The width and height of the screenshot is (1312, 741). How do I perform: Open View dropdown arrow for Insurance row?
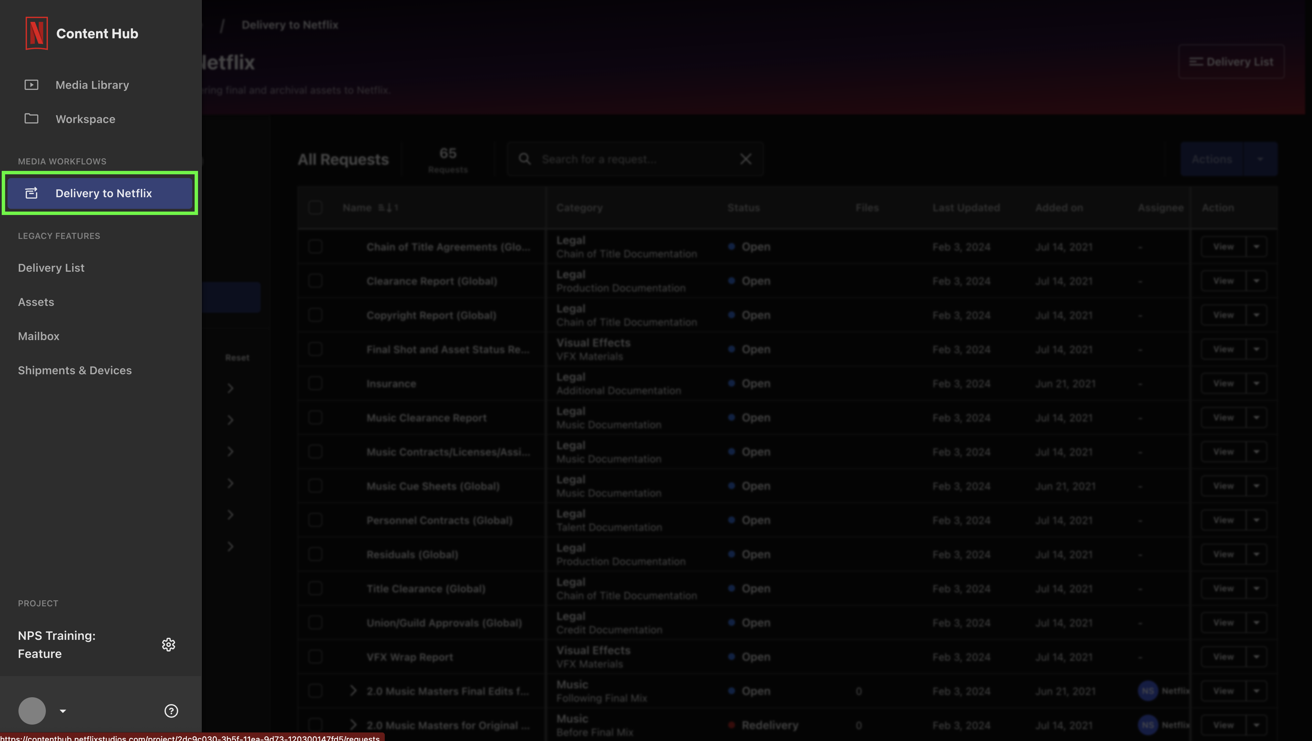click(1257, 383)
